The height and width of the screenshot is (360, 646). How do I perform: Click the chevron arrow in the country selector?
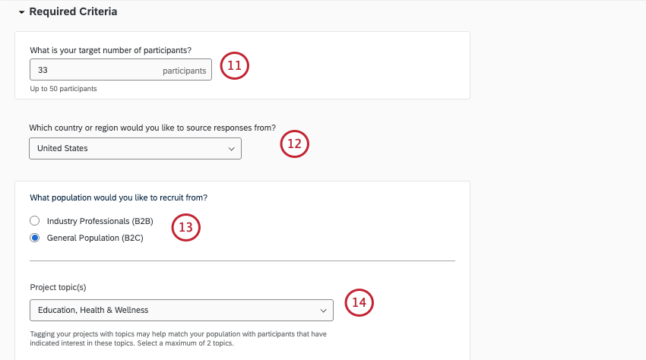click(231, 149)
